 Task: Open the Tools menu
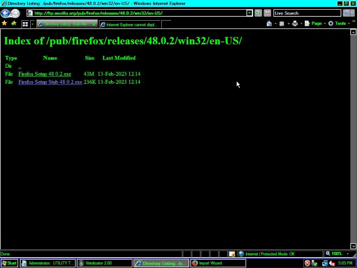tap(339, 23)
